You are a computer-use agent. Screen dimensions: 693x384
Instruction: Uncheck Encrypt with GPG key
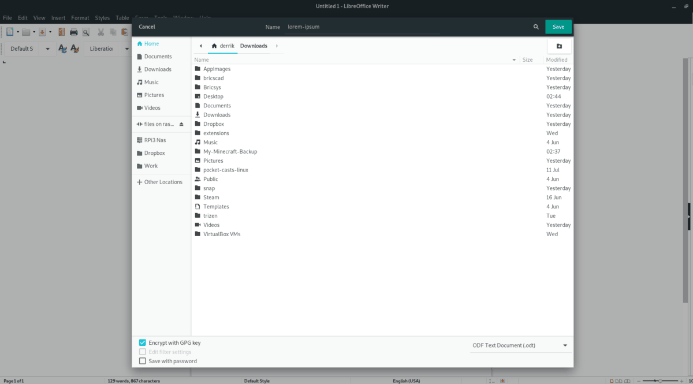click(x=143, y=342)
